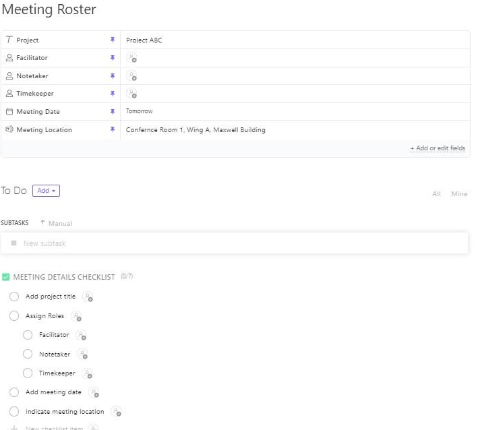This screenshot has height=430, width=478.
Task: Mark Indicate meeting location done
Action: (x=14, y=411)
